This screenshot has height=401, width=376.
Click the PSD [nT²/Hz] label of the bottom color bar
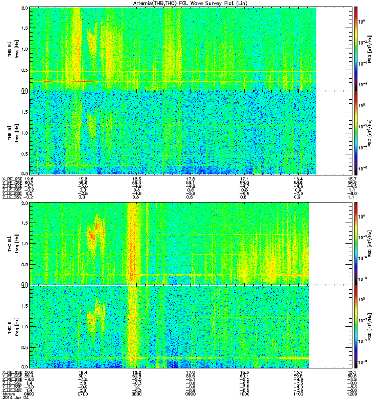pos(369,327)
